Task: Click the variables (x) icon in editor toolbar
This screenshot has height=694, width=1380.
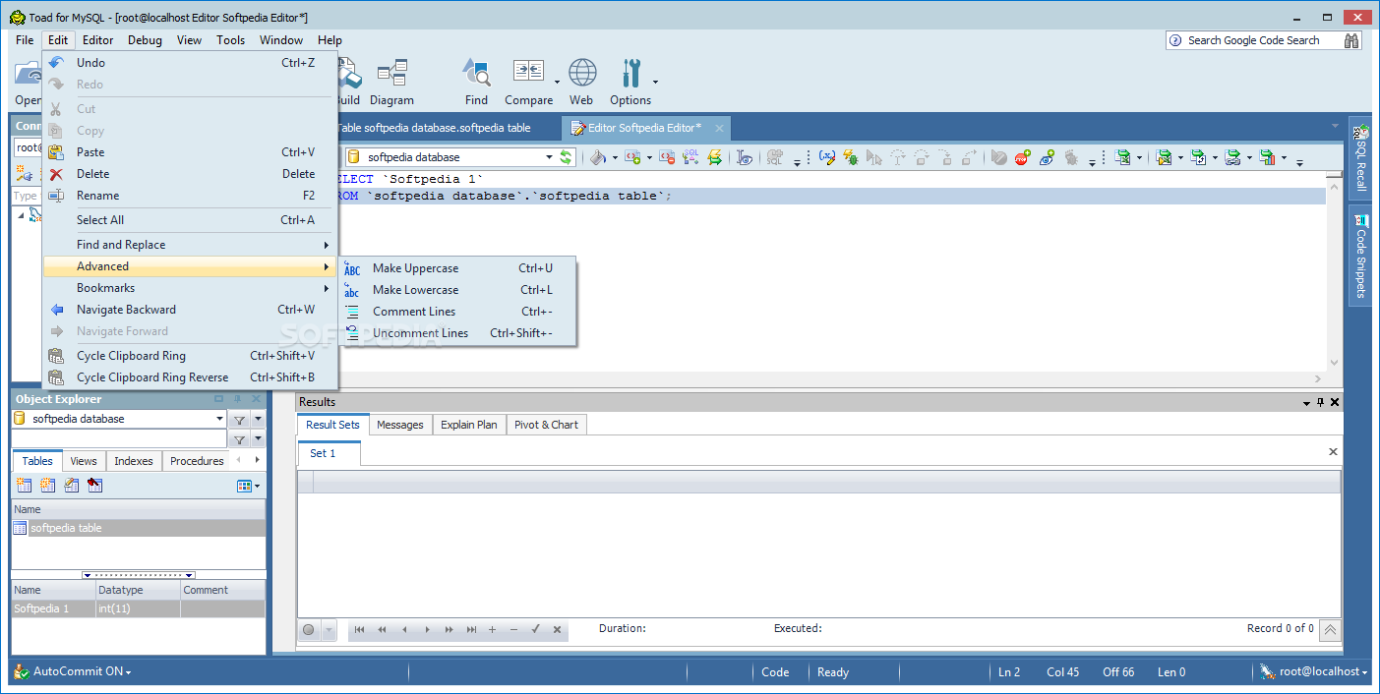Action: tap(826, 157)
